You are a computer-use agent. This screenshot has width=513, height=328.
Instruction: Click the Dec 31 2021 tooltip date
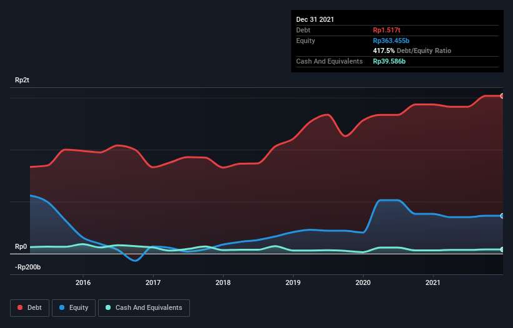pyautogui.click(x=315, y=19)
